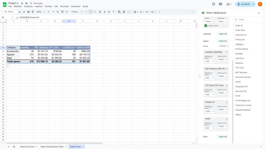Viewport: 265px width, 149px height.
Task: Open the version history clock icon
Action: pyautogui.click(x=214, y=4)
